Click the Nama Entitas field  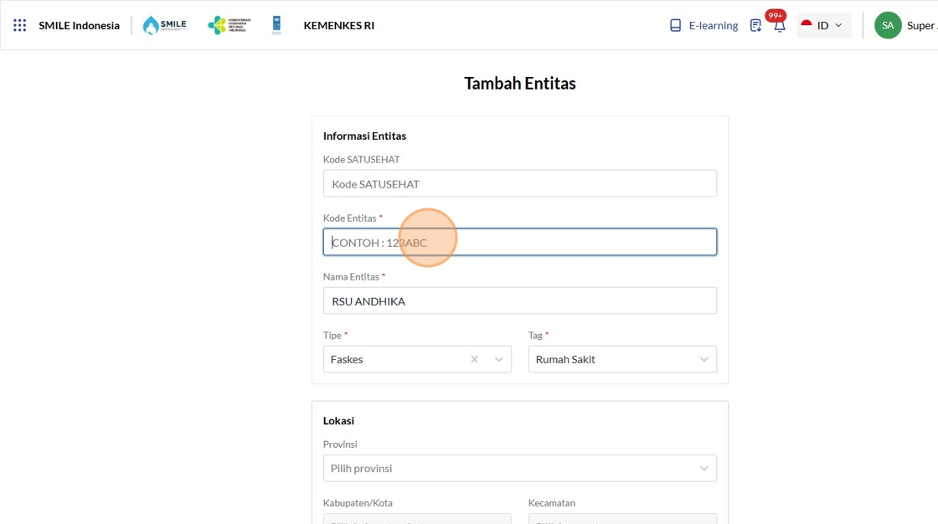[x=519, y=301]
